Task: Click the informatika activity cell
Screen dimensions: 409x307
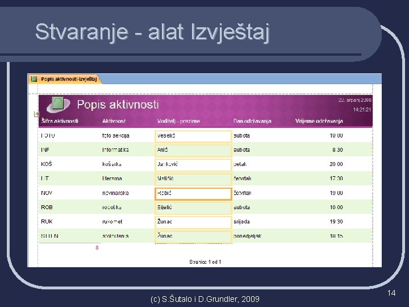Action: click(x=115, y=150)
